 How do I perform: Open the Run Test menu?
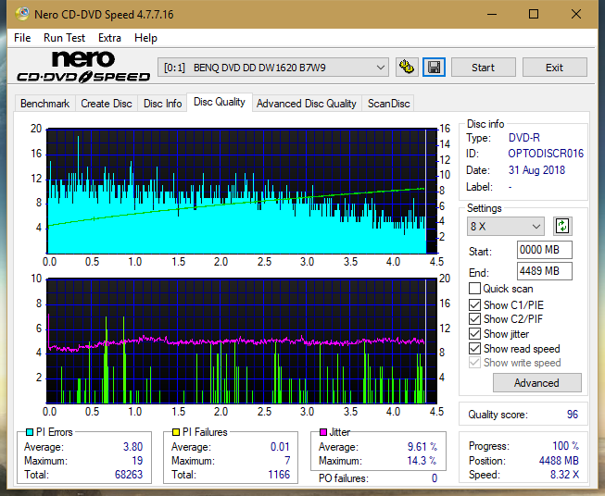(64, 38)
